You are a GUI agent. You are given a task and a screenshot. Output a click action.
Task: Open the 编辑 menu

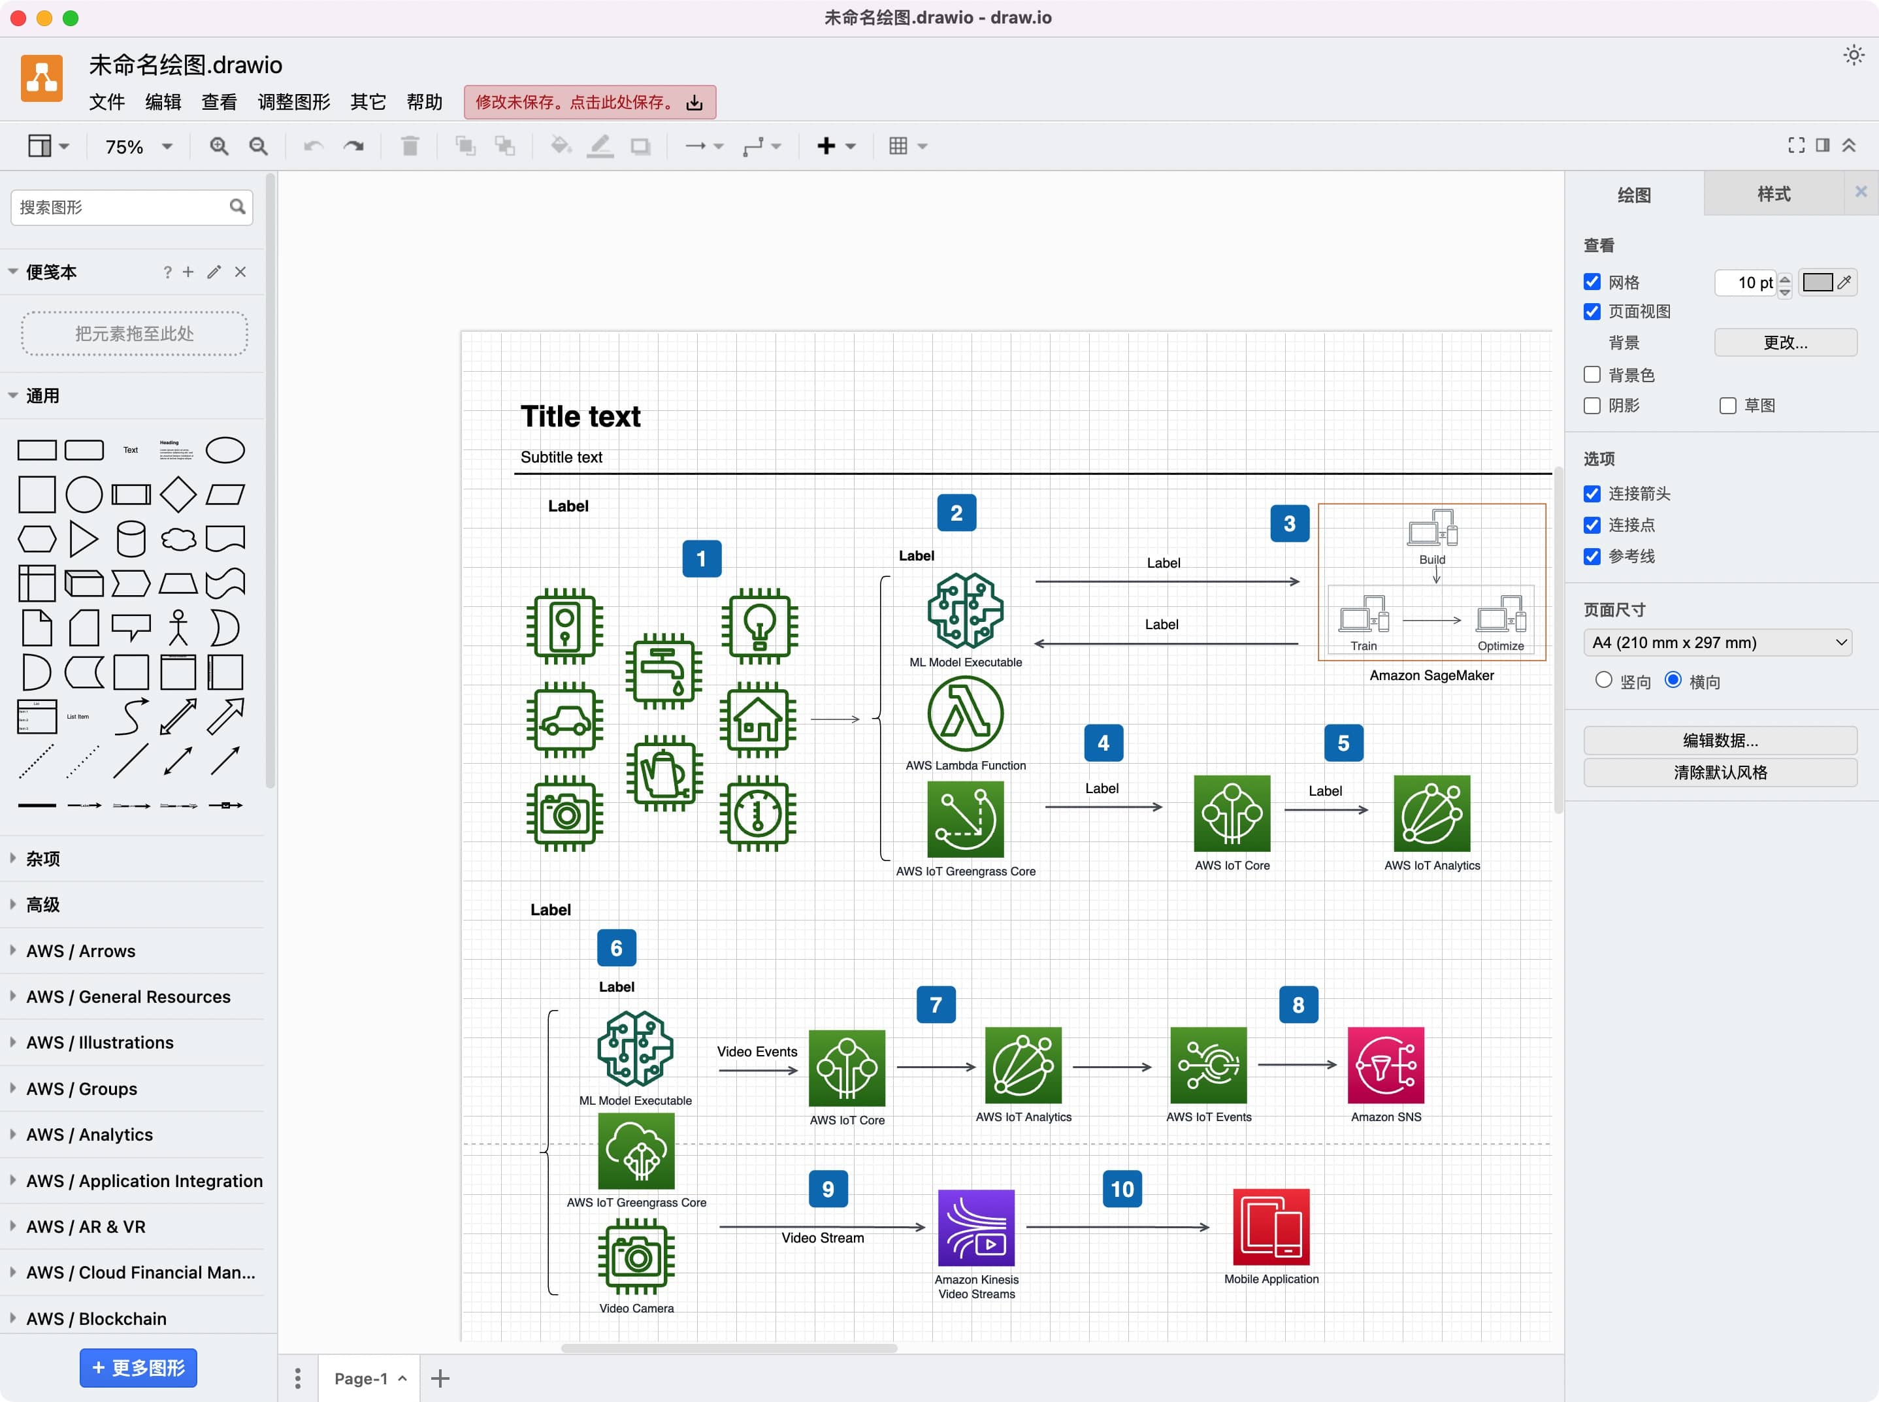pyautogui.click(x=163, y=102)
